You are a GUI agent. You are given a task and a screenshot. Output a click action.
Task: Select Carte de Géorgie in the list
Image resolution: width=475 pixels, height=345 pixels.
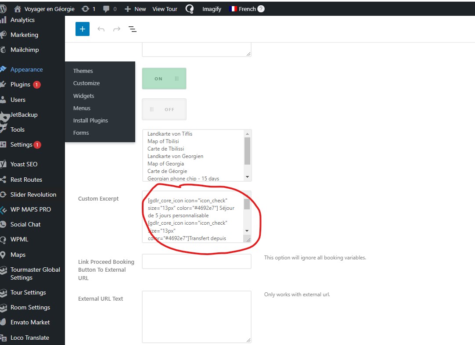click(167, 171)
